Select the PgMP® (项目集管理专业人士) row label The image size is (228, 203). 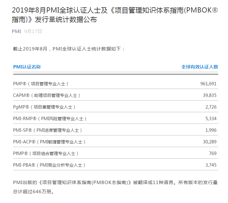(x=44, y=107)
